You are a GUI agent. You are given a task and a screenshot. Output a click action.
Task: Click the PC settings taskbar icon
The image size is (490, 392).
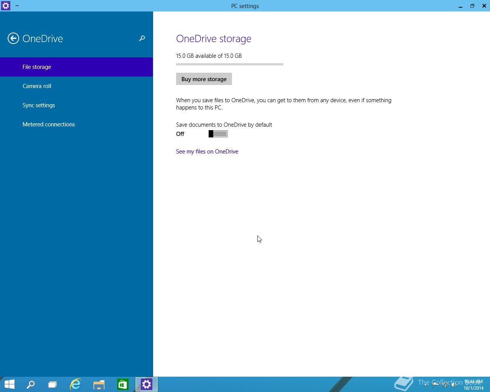tap(147, 384)
